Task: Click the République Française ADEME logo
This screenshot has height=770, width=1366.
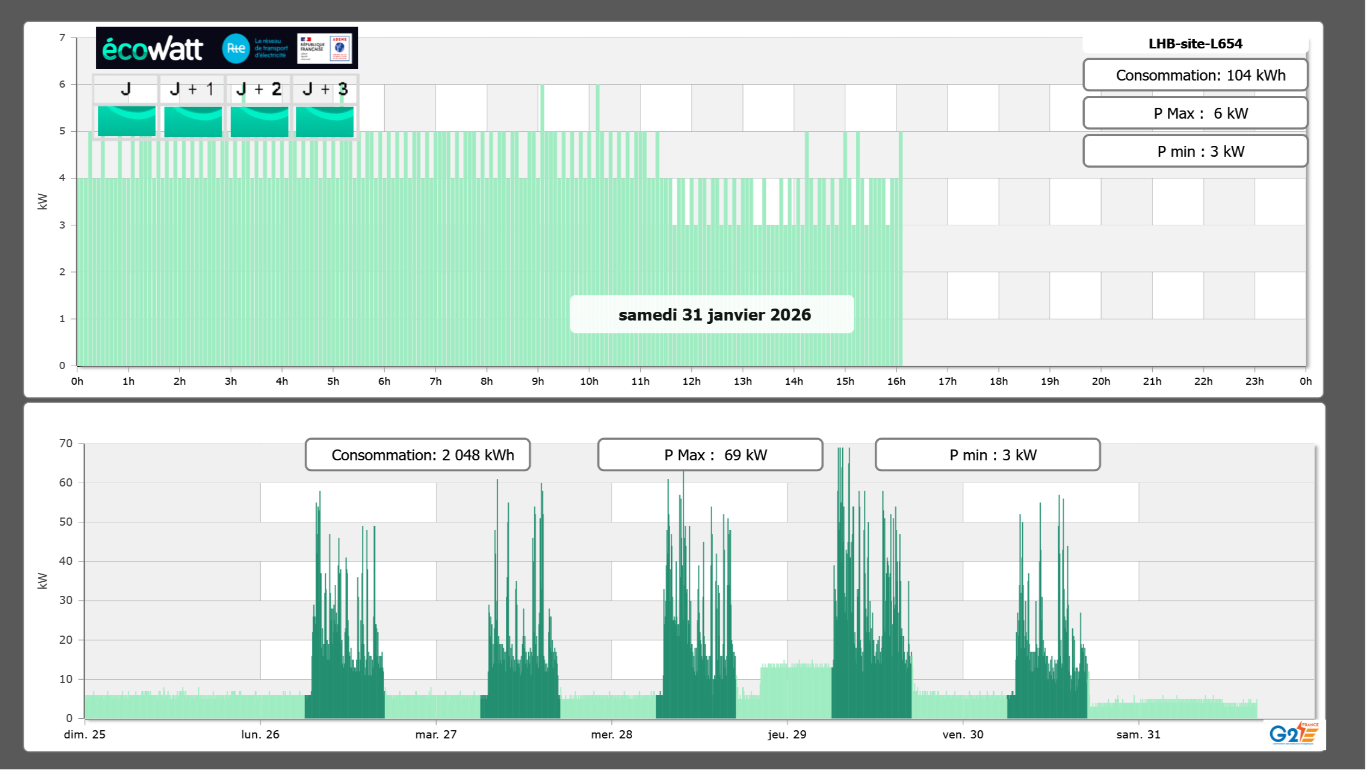Action: [x=325, y=48]
